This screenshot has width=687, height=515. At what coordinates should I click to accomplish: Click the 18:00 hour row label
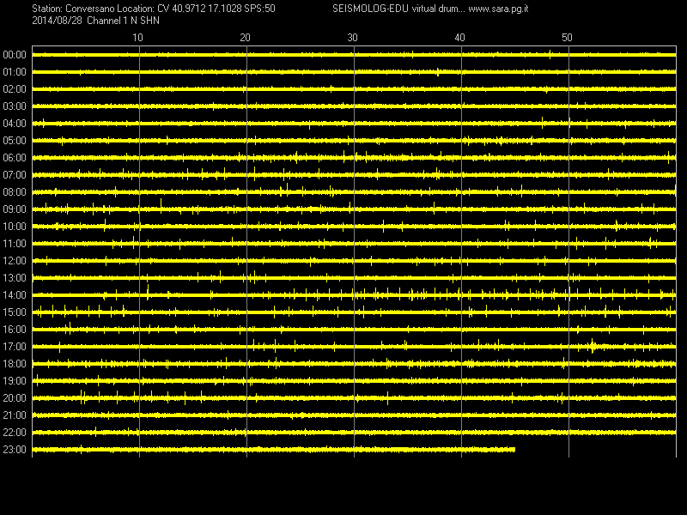[x=15, y=364]
